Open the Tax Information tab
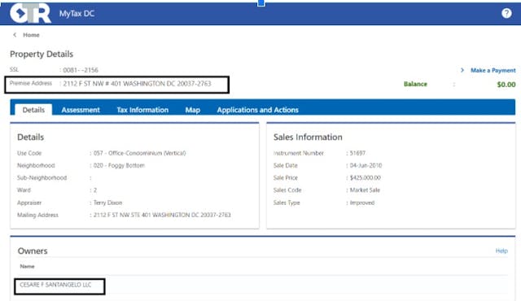 [x=142, y=110]
